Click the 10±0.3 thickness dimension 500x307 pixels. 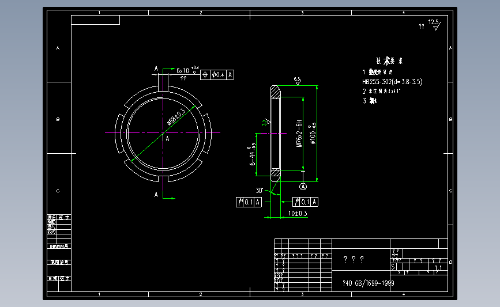click(x=298, y=213)
